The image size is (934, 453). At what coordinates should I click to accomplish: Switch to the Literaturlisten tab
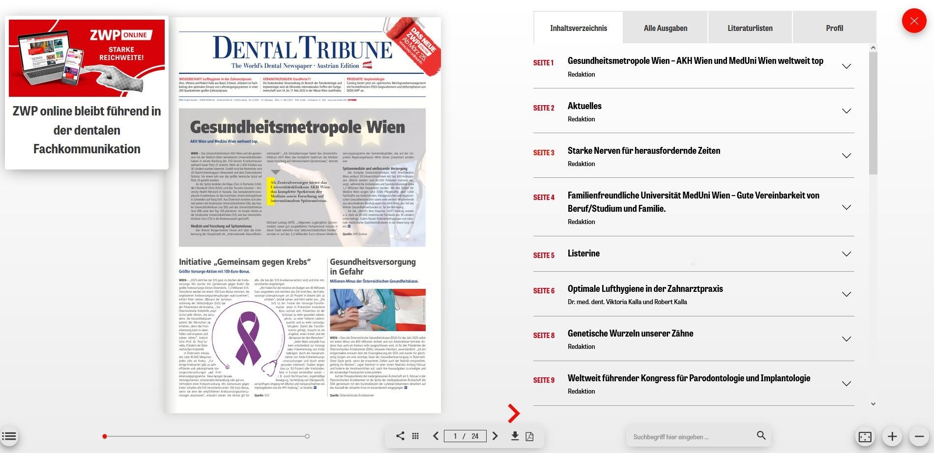pyautogui.click(x=750, y=28)
